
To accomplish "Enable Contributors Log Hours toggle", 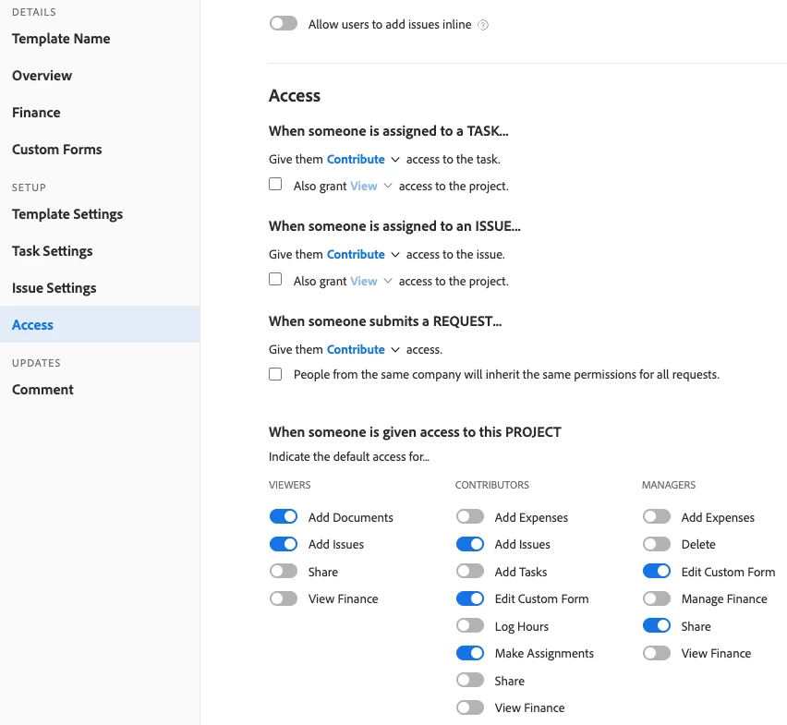I will pos(470,626).
